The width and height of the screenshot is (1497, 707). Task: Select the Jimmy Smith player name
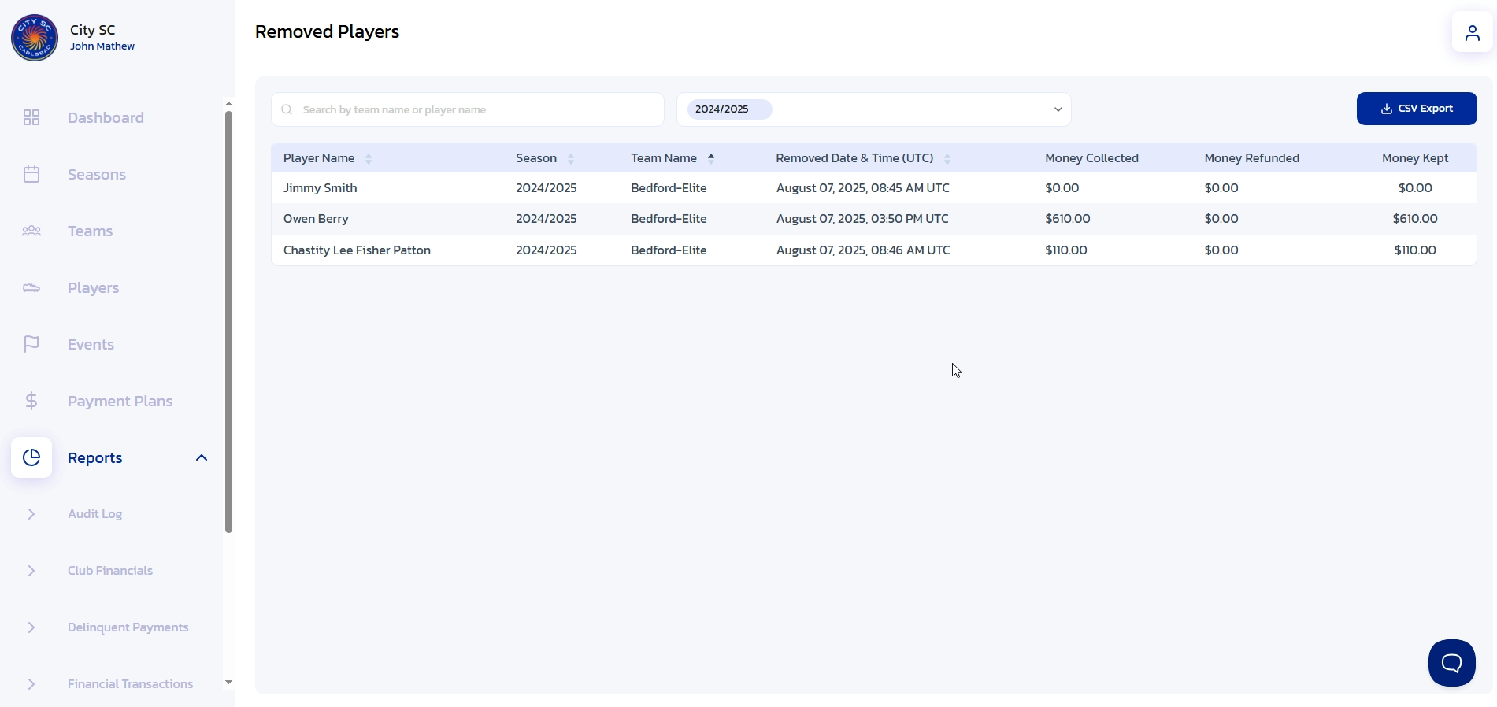pos(320,188)
